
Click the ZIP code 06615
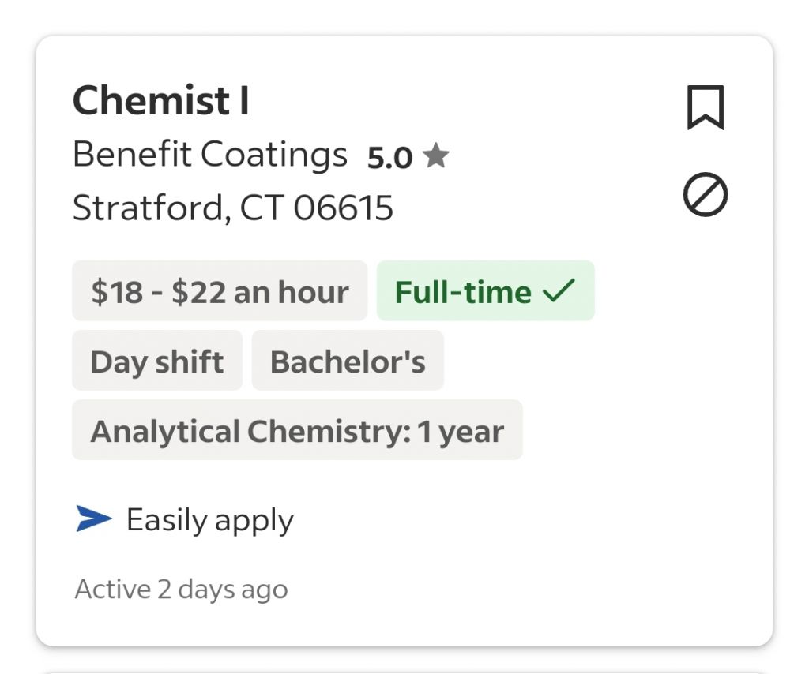(343, 208)
